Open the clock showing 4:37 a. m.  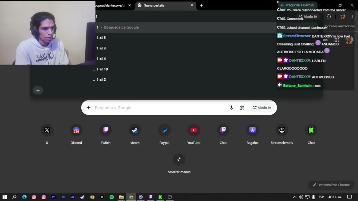point(335,197)
